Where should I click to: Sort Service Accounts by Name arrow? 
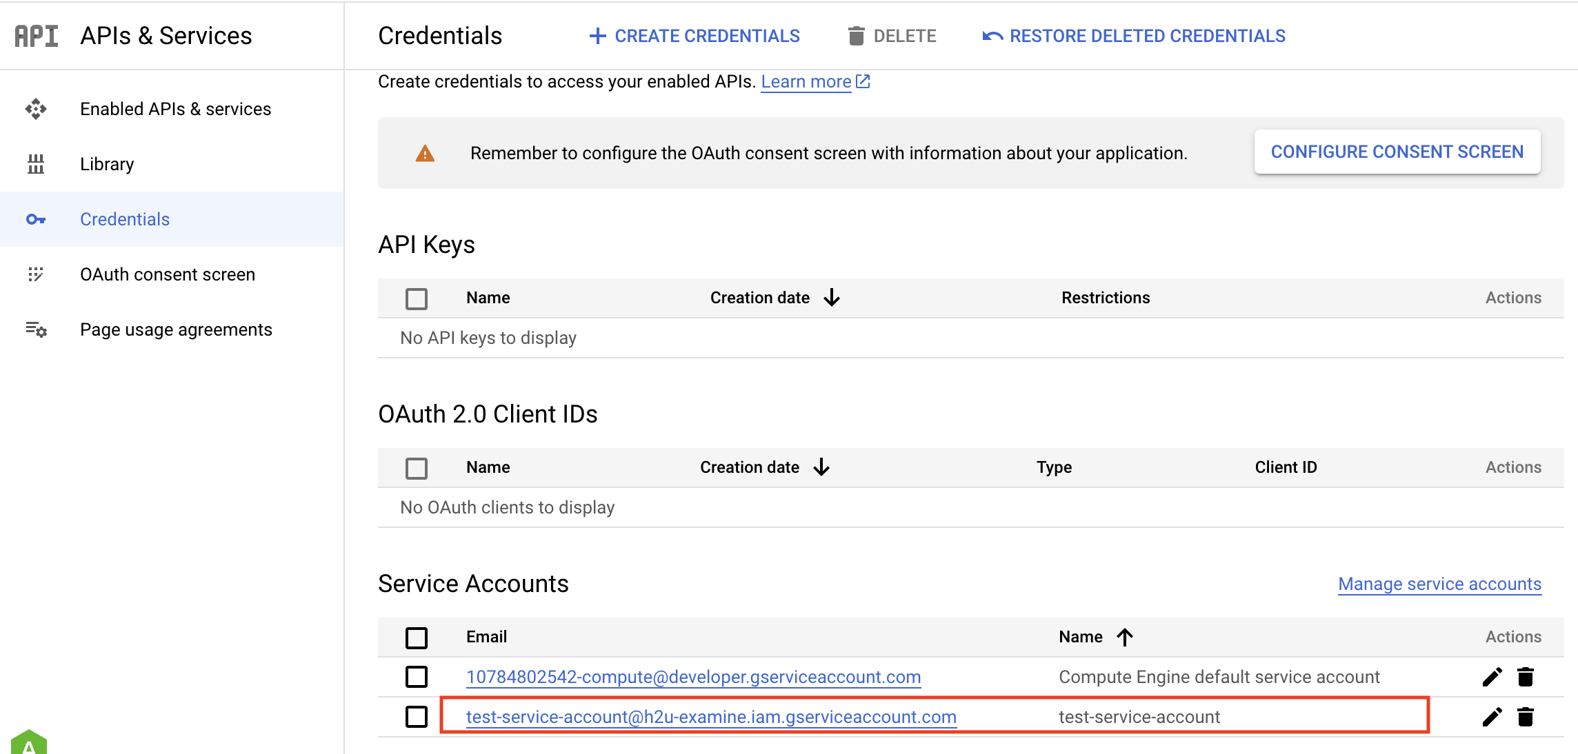(1125, 637)
